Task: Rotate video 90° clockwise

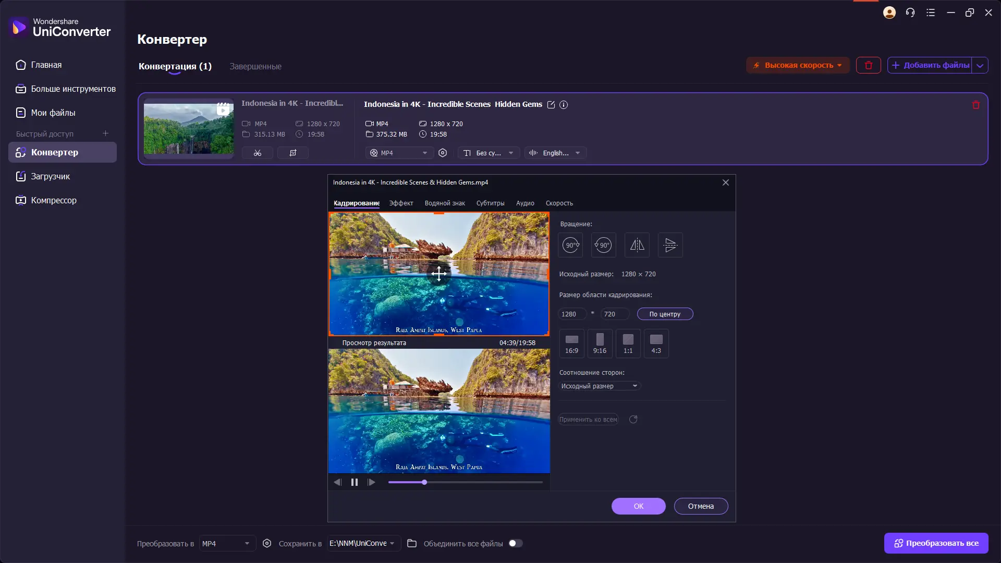Action: 570,245
